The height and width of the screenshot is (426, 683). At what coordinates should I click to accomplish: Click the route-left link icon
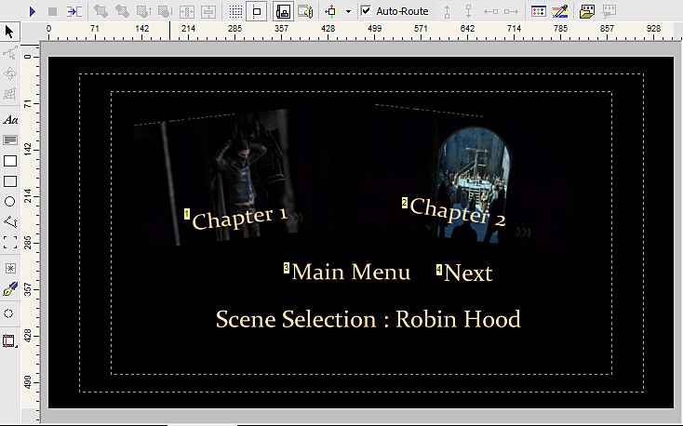point(490,11)
